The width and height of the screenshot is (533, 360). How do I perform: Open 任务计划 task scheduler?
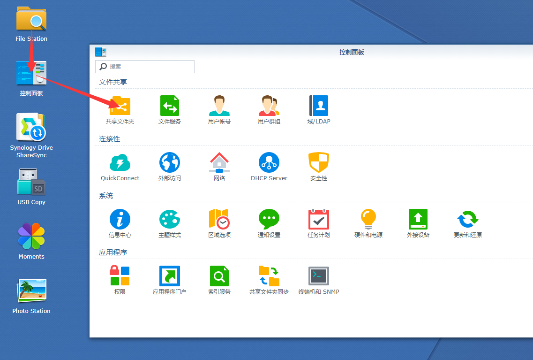[319, 220]
